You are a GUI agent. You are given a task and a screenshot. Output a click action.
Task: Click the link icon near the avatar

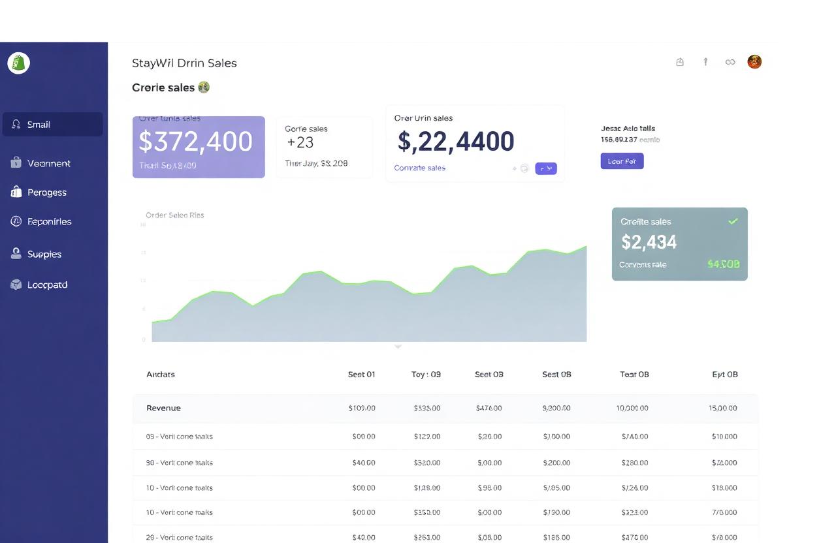point(730,61)
